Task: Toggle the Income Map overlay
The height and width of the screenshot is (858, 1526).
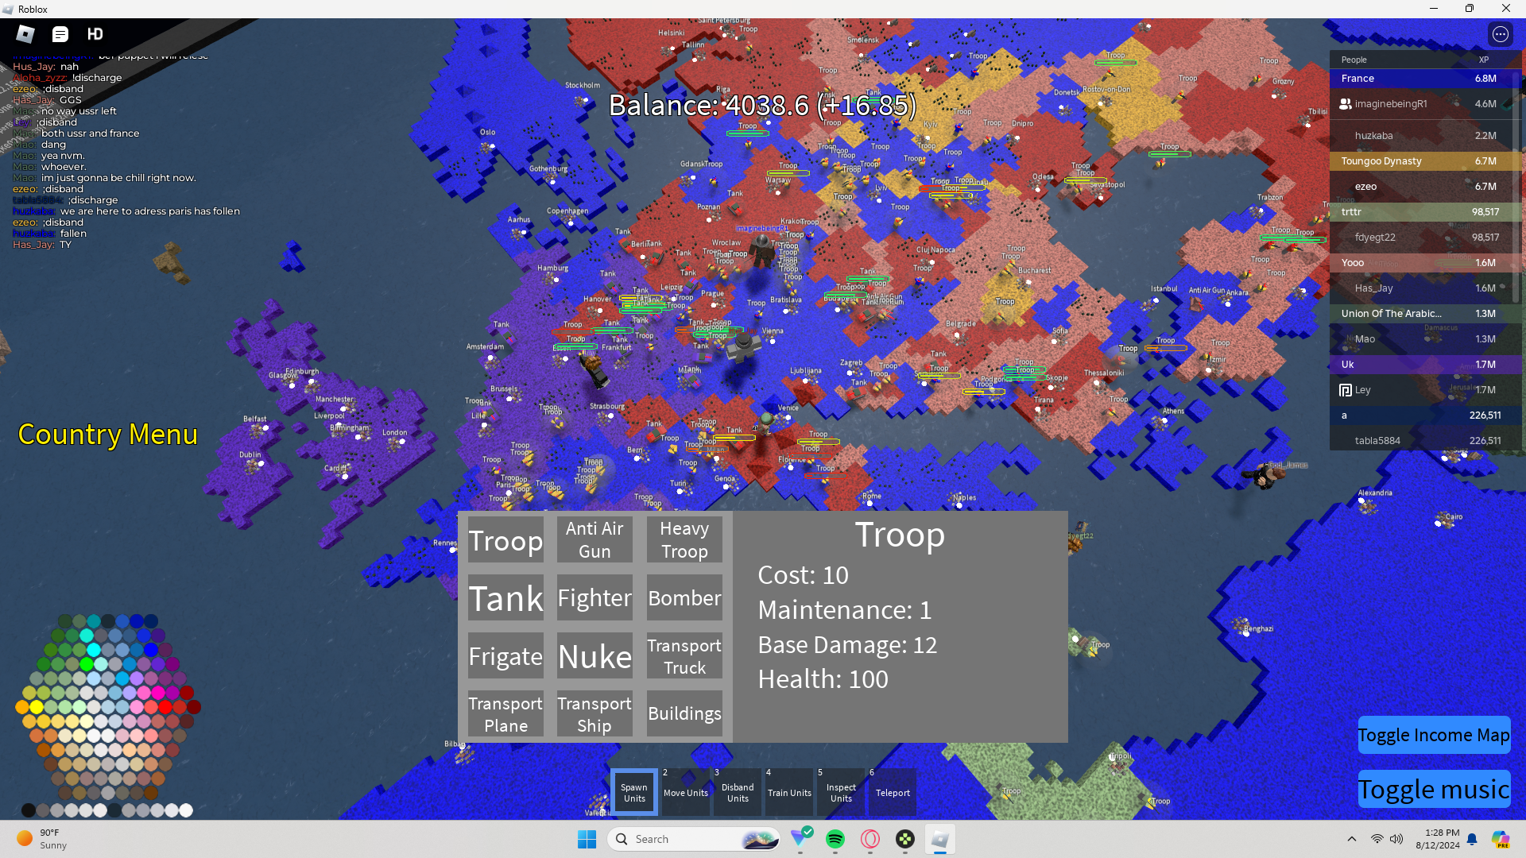Action: (1433, 735)
